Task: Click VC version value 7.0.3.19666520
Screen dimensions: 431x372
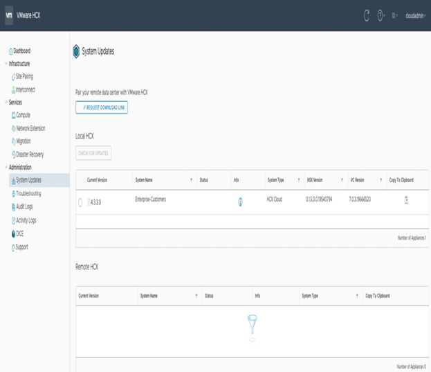Action: [360, 200]
